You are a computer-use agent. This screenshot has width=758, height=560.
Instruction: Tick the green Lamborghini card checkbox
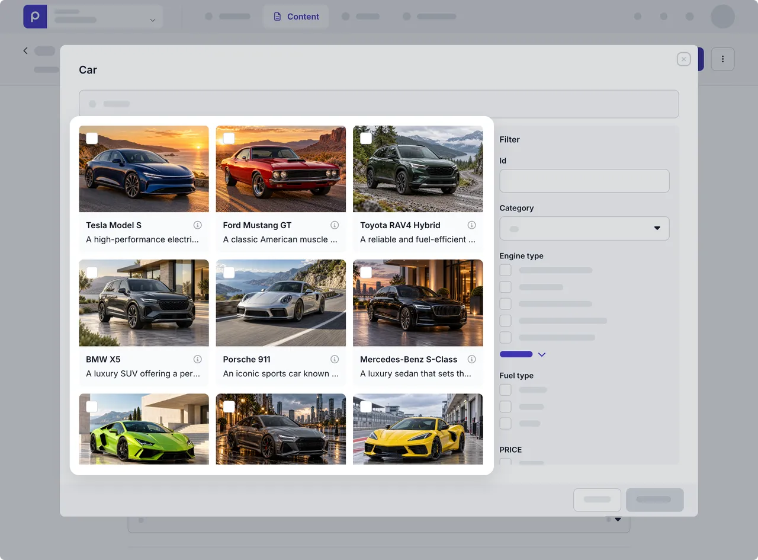[x=92, y=407]
